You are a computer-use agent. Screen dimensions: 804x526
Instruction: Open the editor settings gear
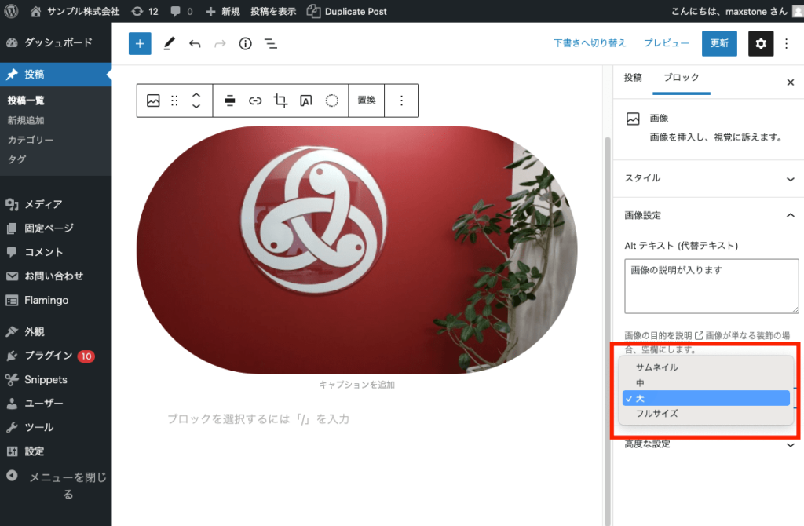(x=760, y=43)
